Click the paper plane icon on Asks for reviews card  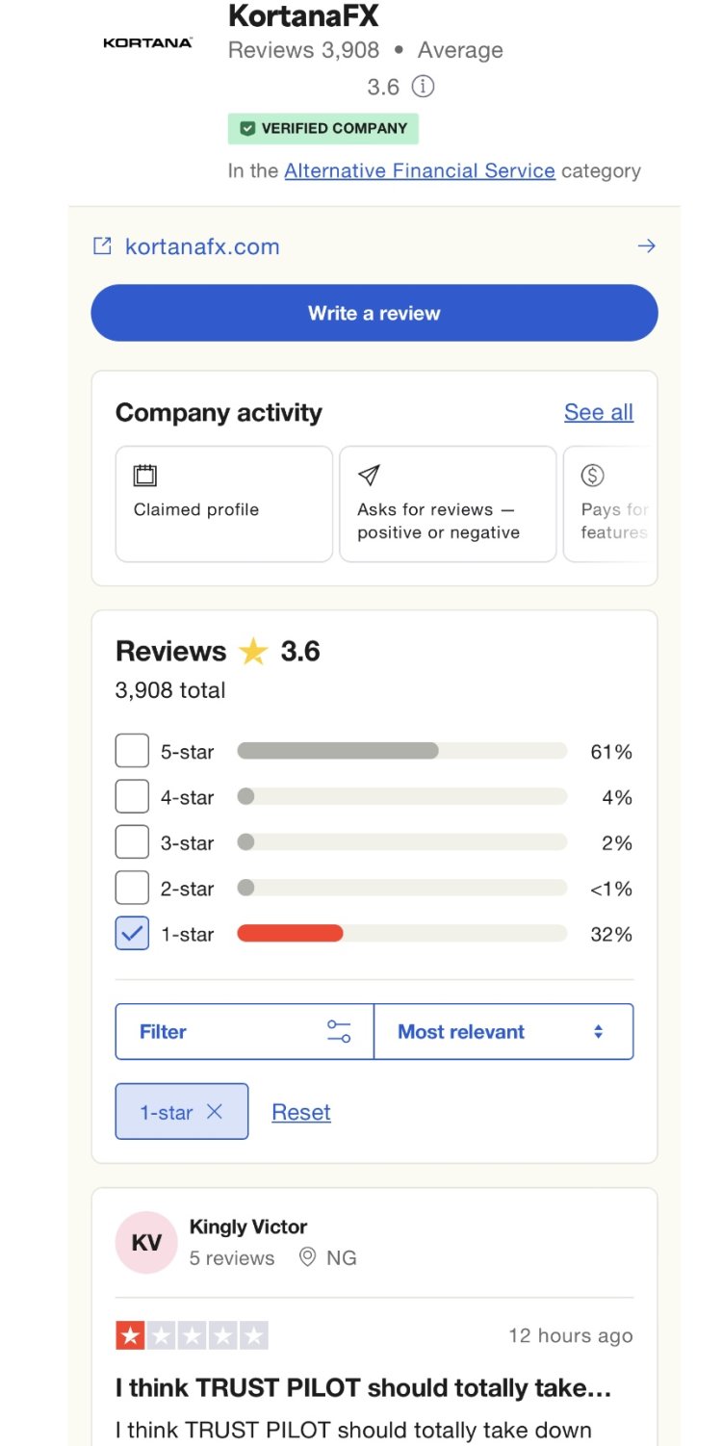click(x=369, y=475)
